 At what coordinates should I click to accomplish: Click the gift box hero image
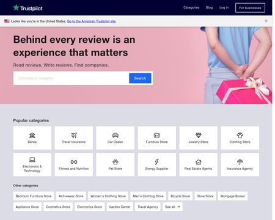pyautogui.click(x=244, y=91)
